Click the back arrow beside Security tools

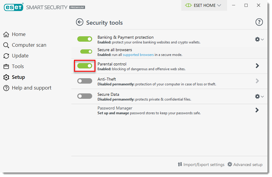tap(80, 22)
